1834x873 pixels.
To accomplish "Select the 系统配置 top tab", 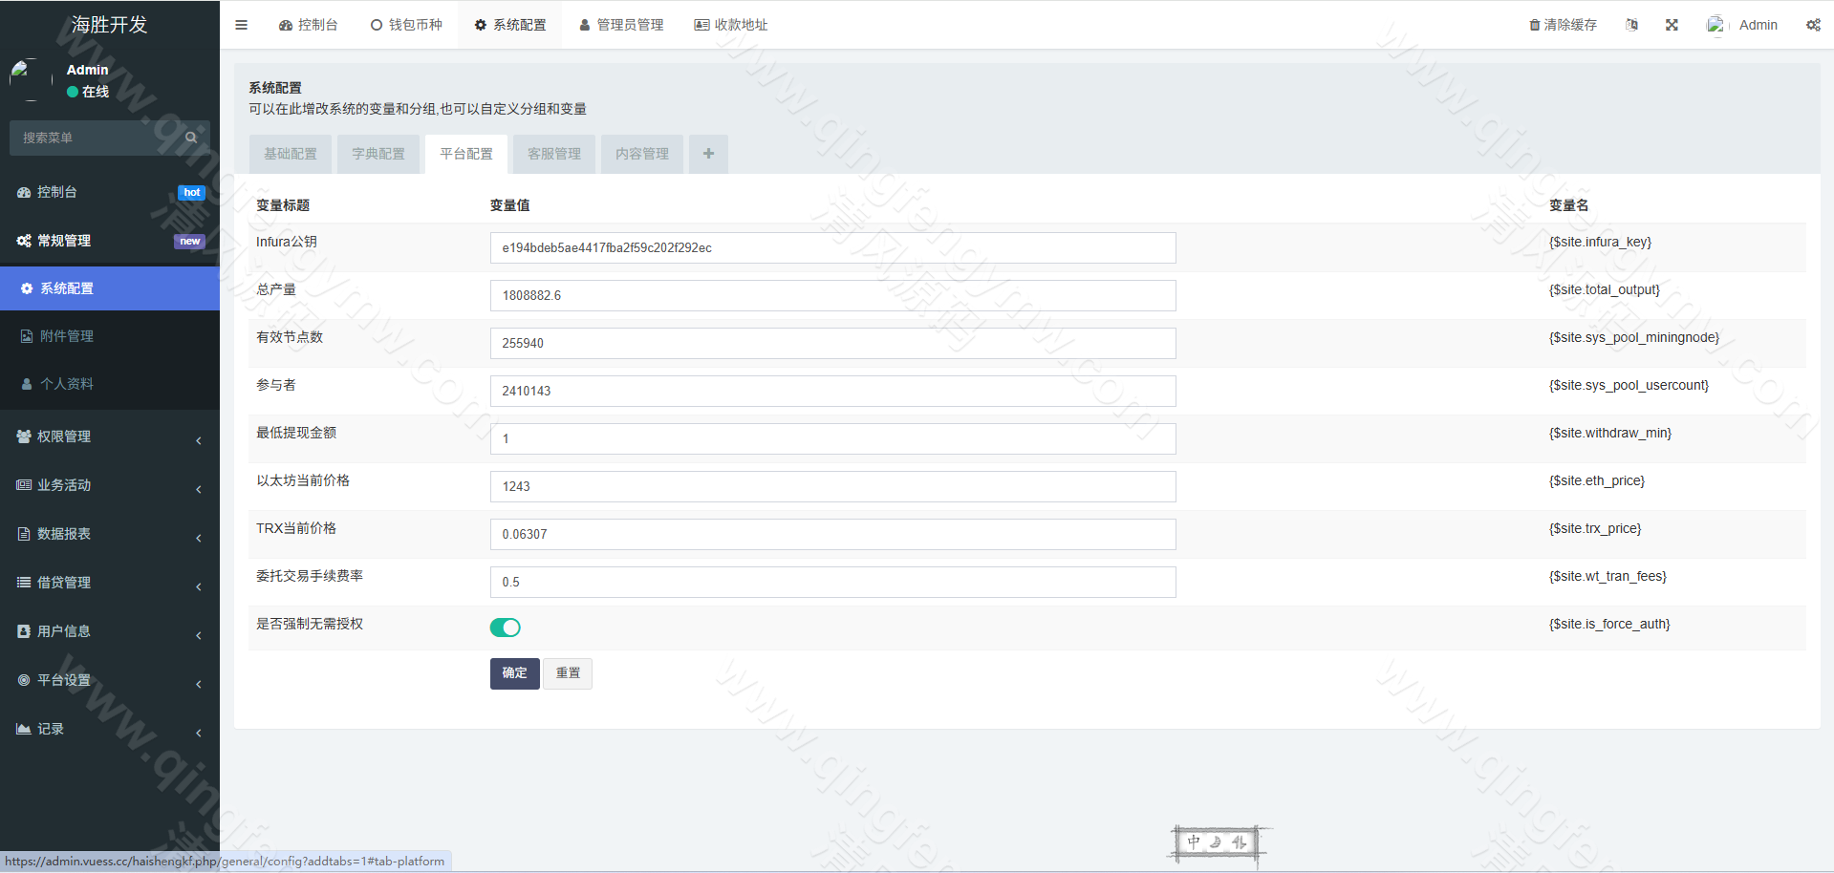I will (x=510, y=25).
